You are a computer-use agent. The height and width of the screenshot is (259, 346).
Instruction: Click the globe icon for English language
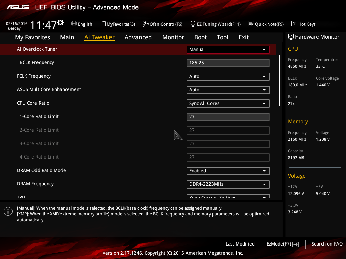74,24
